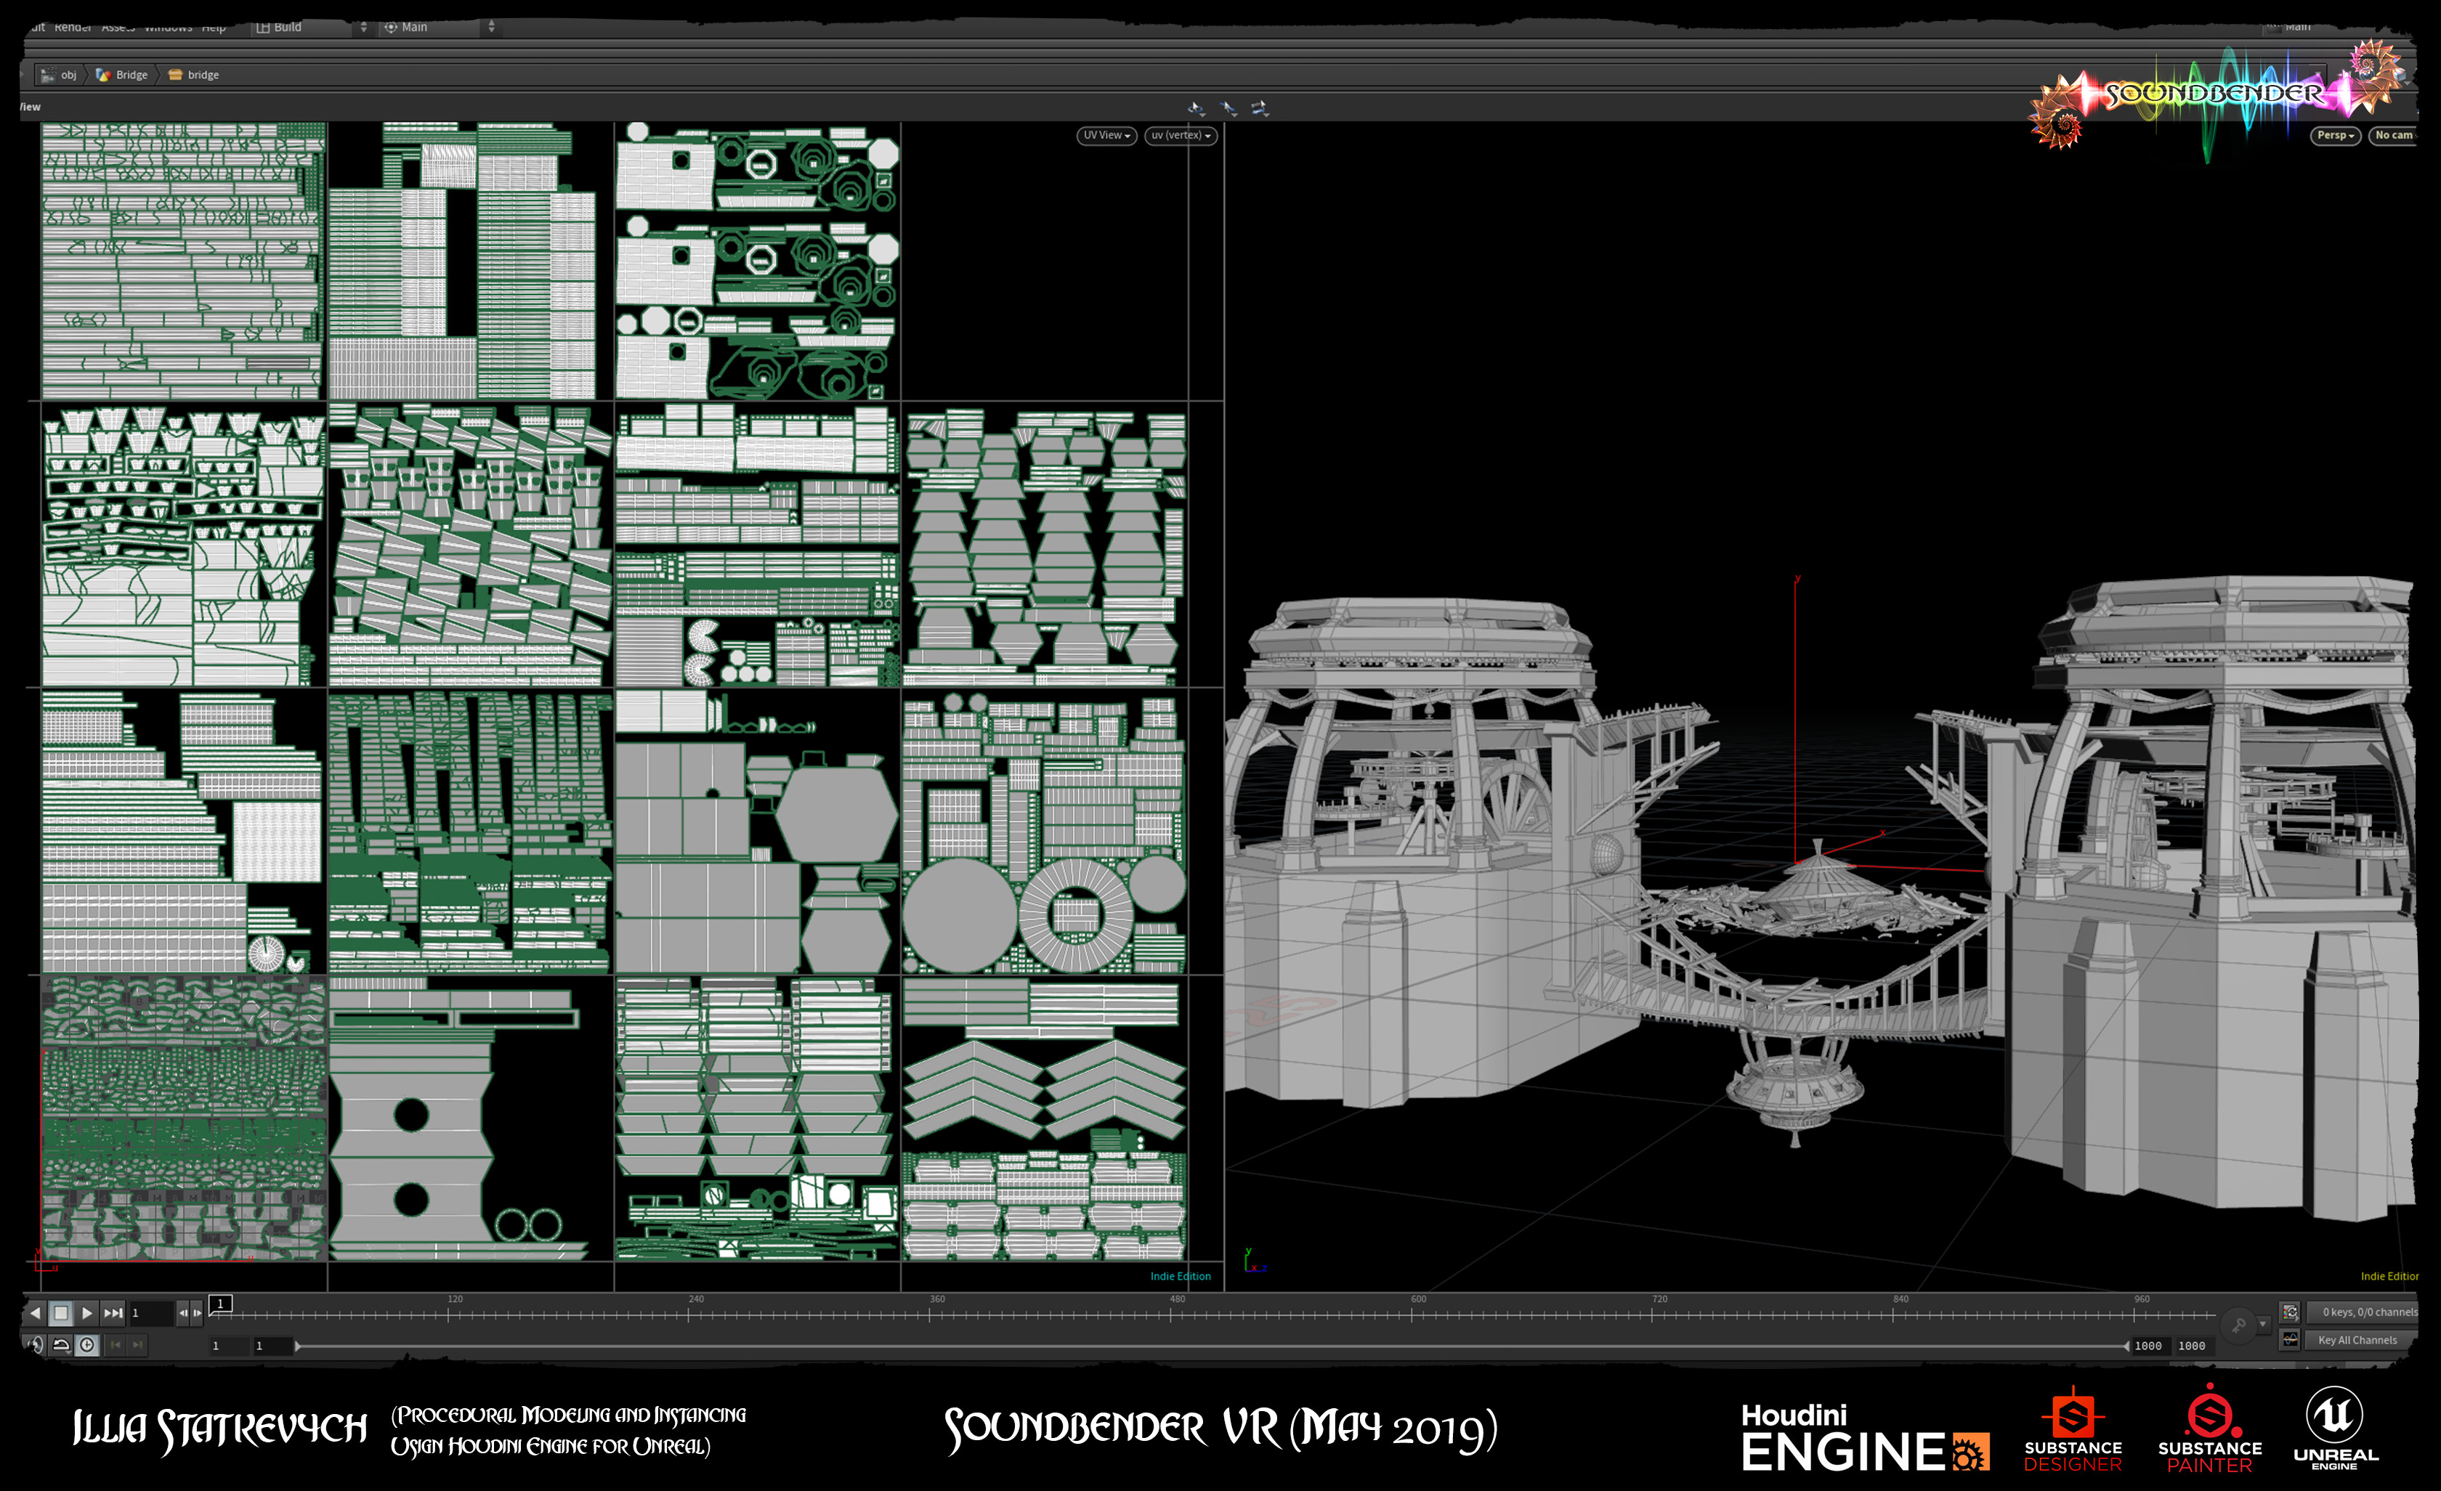This screenshot has width=2441, height=1491.
Task: Open the Persp camera menu
Action: 2334,136
